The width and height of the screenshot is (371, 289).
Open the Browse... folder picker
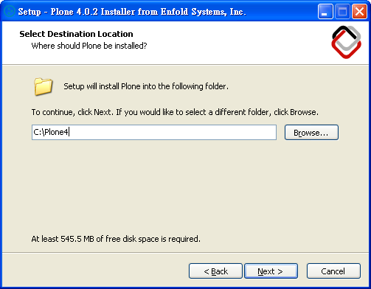311,133
